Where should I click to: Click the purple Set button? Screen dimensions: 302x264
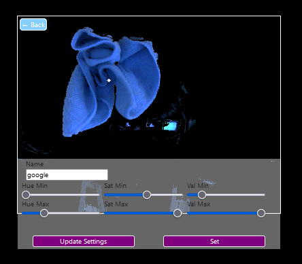(214, 242)
